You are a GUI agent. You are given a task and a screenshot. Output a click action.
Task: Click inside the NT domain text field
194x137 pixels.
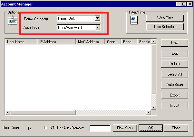pyautogui.click(x=100, y=128)
